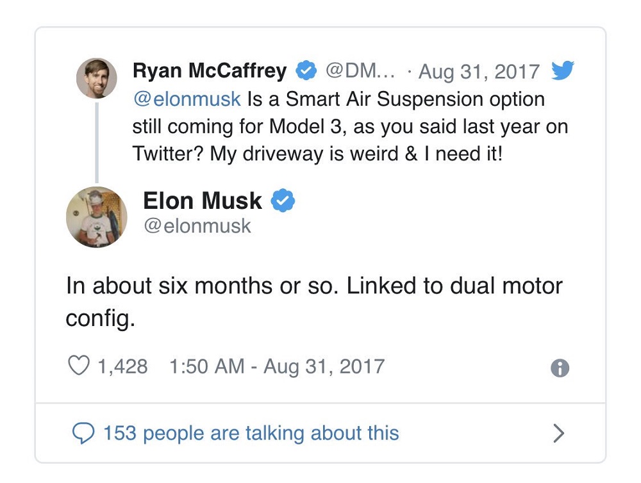The height and width of the screenshot is (483, 641).
Task: Click Ryan McCaffrey's verified badge
Action: click(307, 71)
